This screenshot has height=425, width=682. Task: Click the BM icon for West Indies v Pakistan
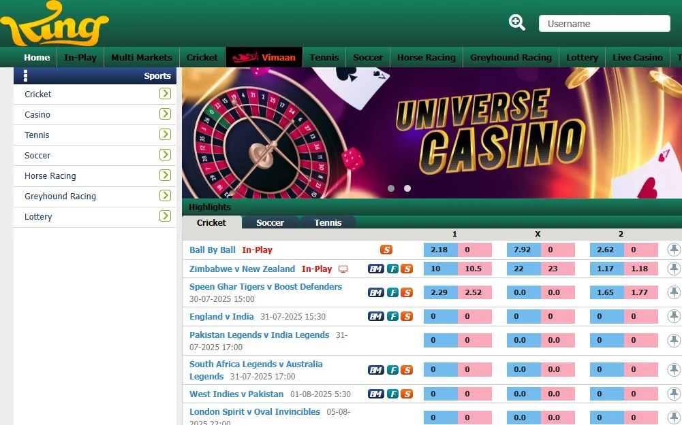pos(376,394)
